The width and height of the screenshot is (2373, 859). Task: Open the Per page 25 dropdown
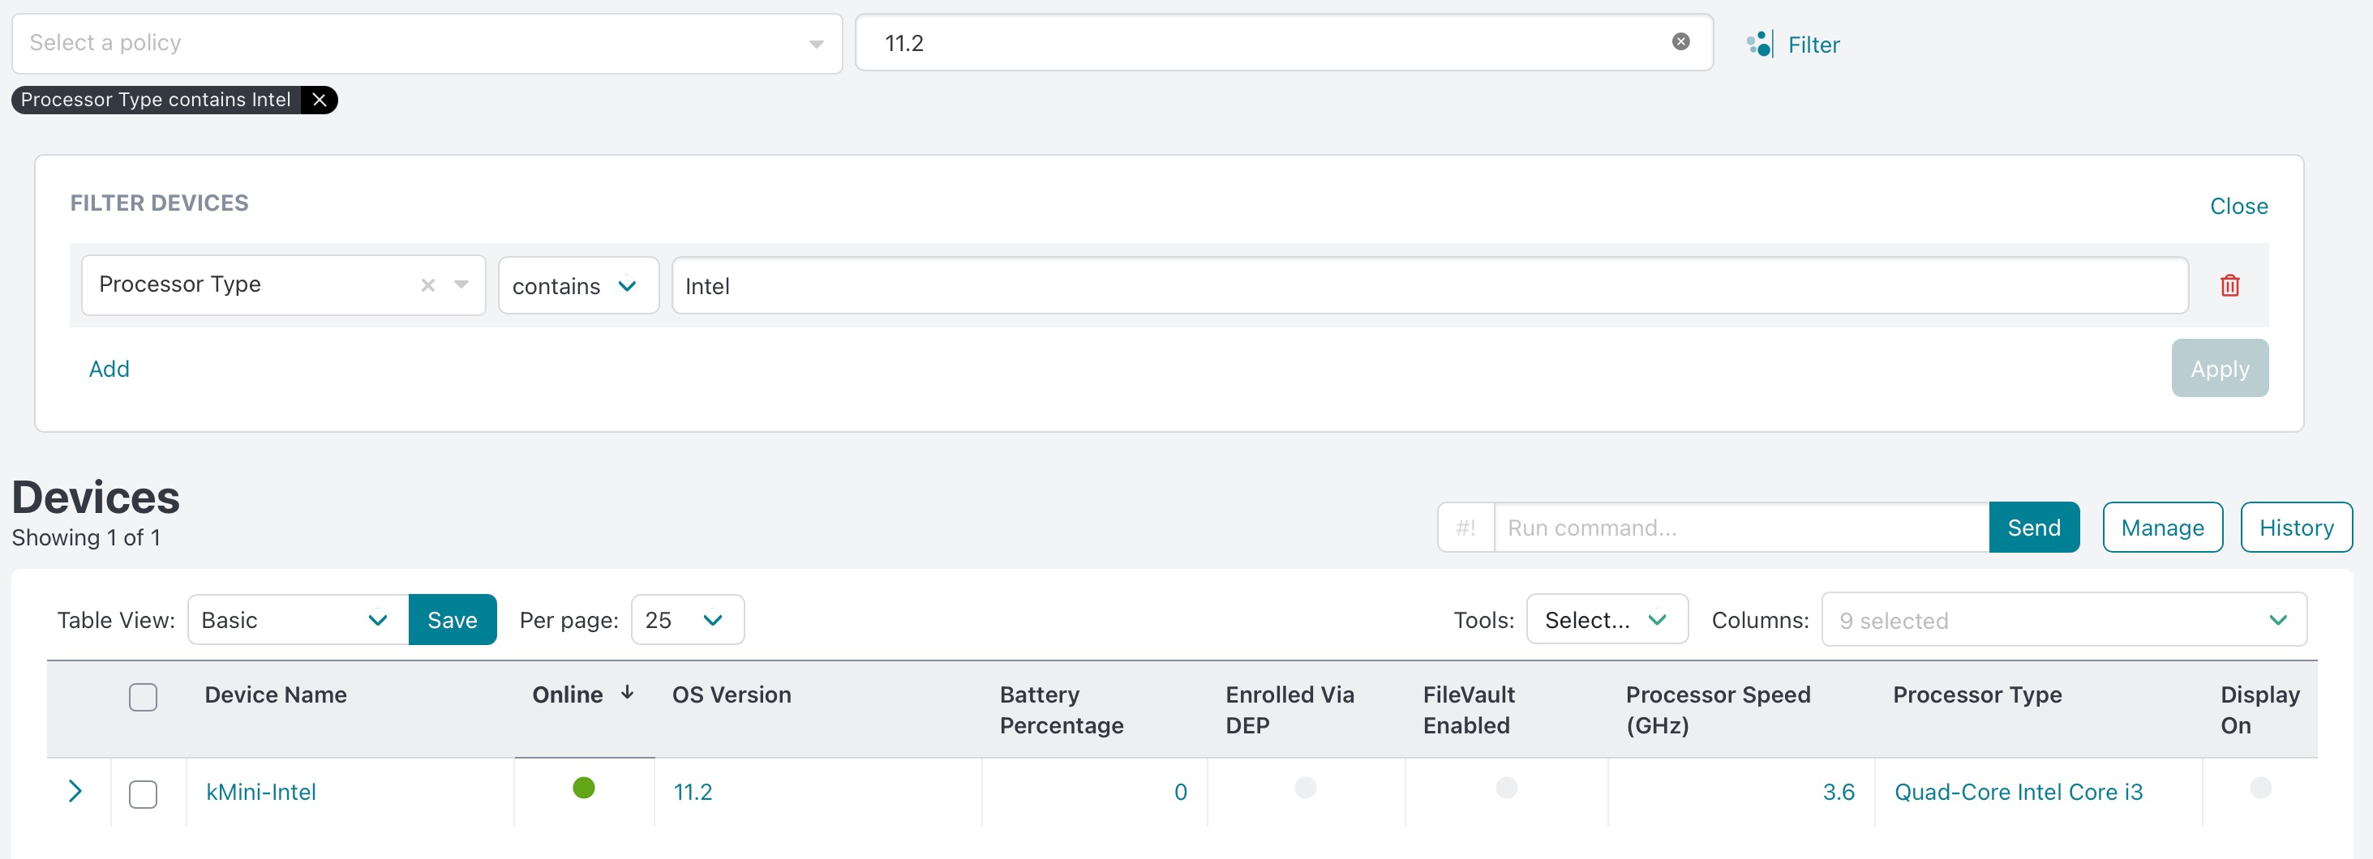tap(686, 620)
